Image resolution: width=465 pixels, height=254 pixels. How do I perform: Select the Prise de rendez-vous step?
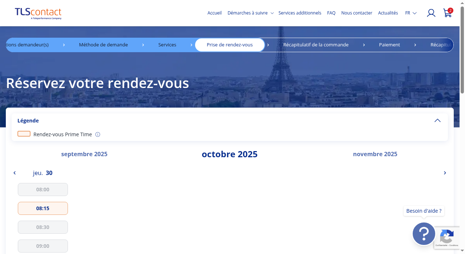tap(230, 45)
